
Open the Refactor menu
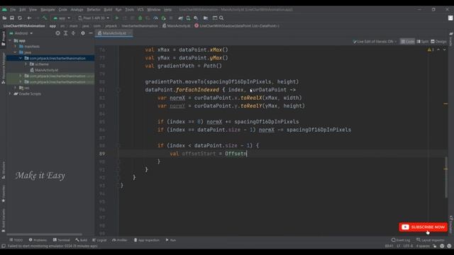(94, 9)
